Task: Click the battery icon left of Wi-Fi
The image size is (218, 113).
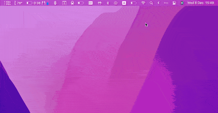Action: (134, 3)
